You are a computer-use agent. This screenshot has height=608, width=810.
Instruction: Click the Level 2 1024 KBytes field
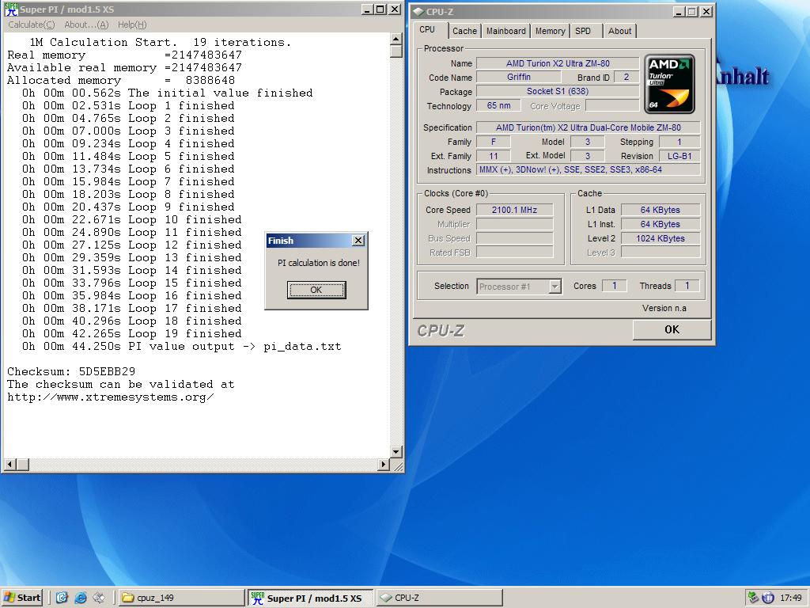pyautogui.click(x=660, y=238)
